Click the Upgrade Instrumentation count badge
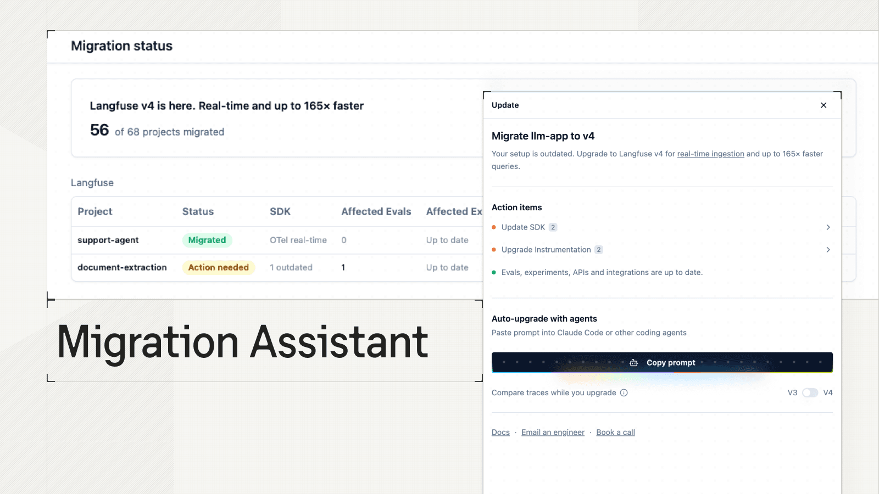Screen dimensions: 879x494 599,250
